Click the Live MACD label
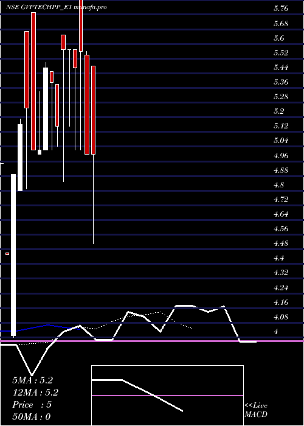 (256, 410)
